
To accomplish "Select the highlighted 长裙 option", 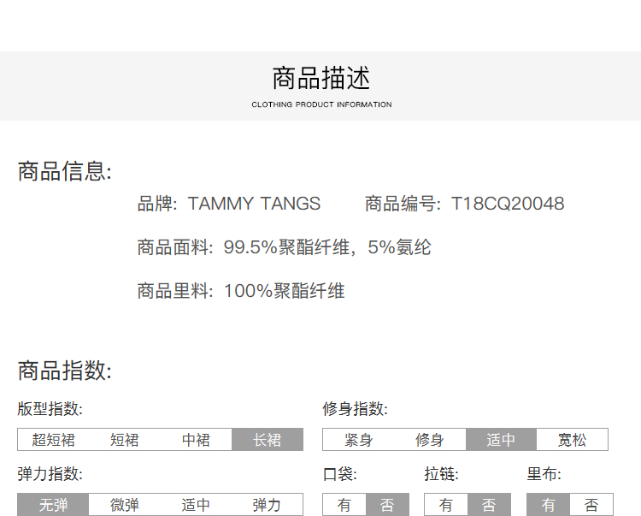I will pyautogui.click(x=268, y=440).
